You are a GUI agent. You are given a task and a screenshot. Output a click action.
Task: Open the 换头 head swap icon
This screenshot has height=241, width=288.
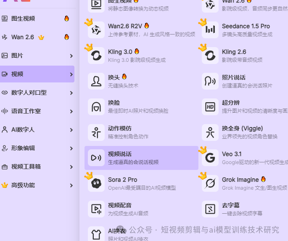coord(96,81)
